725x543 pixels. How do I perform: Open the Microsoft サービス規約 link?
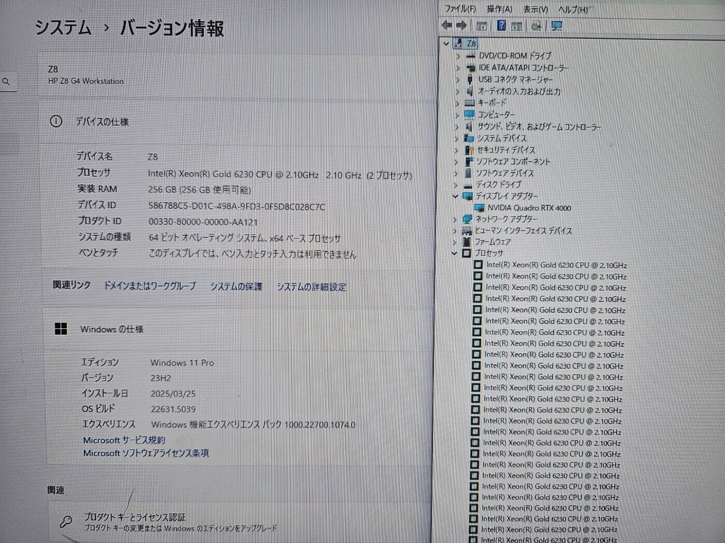pyautogui.click(x=124, y=440)
